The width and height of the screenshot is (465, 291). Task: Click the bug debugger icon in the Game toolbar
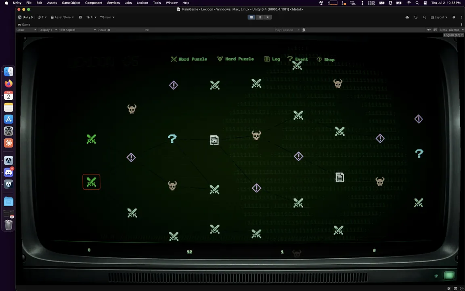pos(304,30)
